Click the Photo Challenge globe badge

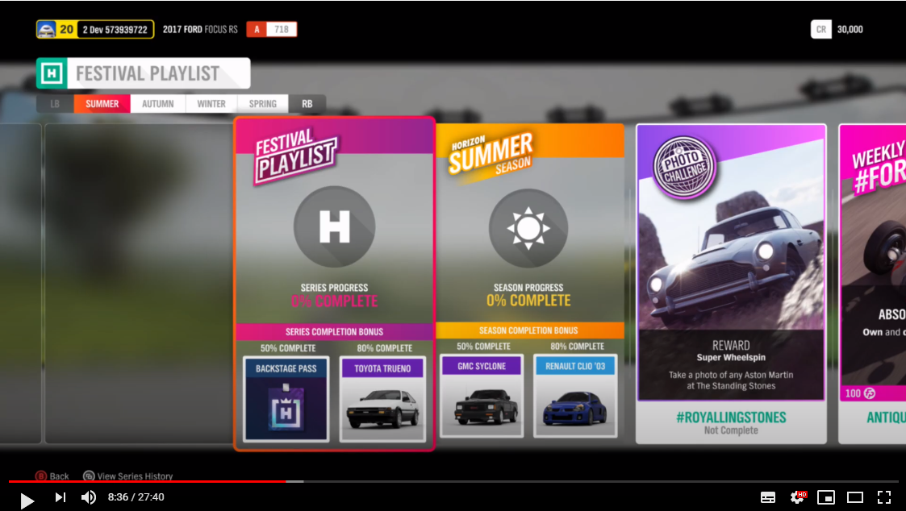pos(685,168)
